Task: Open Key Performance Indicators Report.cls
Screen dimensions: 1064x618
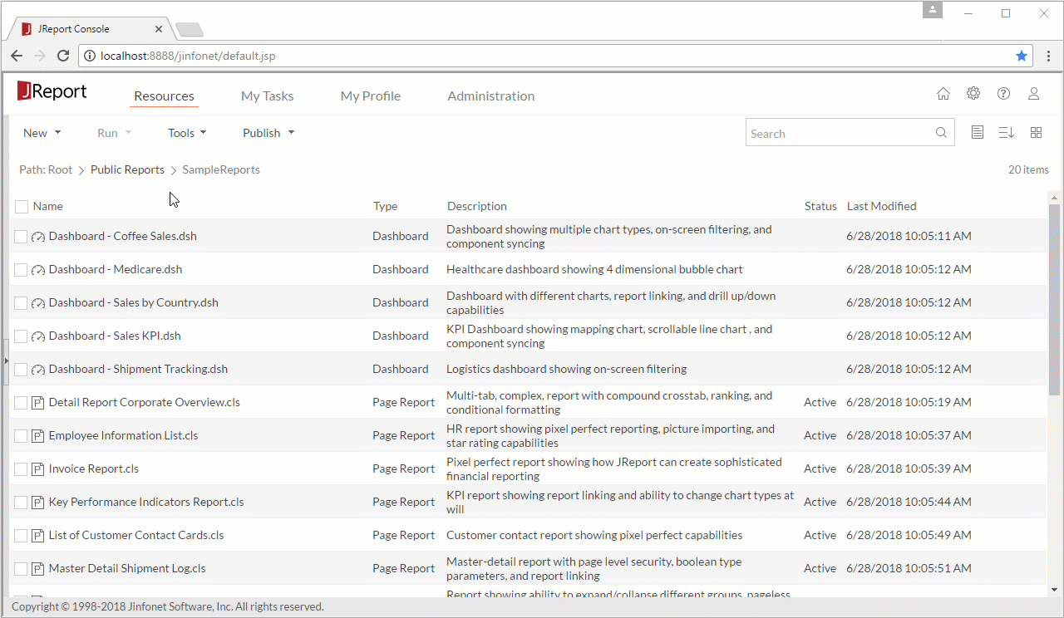Action: (x=146, y=502)
